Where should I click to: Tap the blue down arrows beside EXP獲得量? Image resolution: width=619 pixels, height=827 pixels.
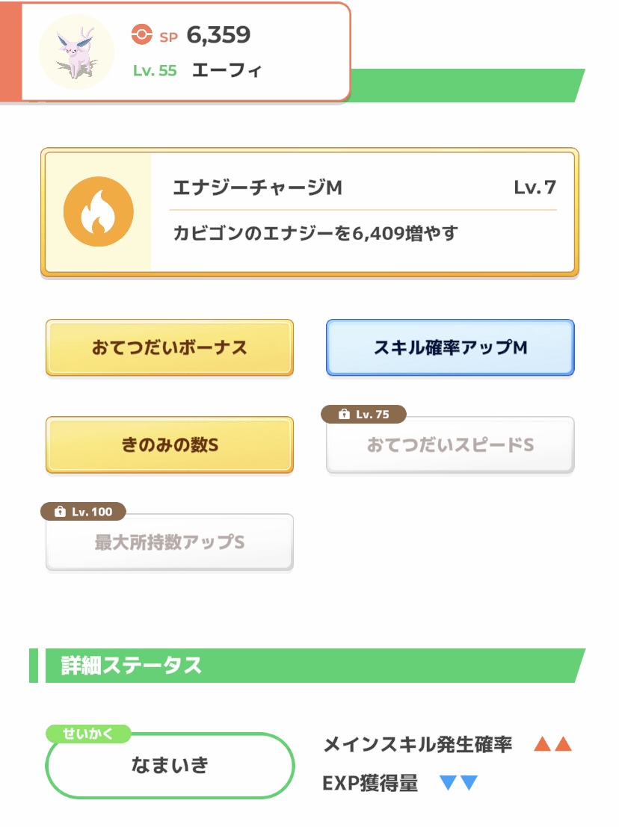[x=458, y=783]
